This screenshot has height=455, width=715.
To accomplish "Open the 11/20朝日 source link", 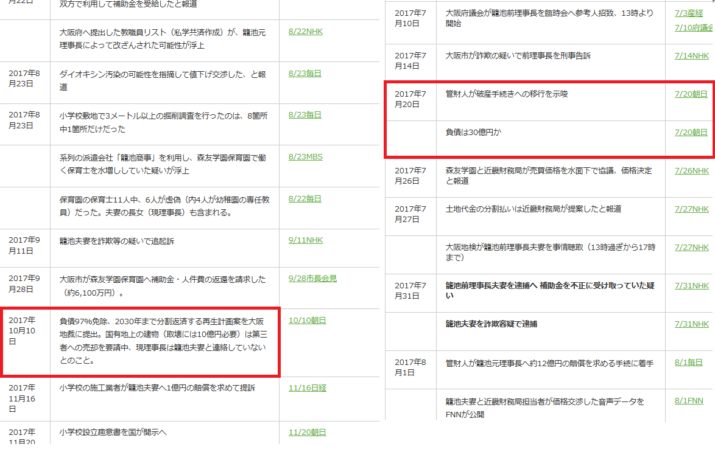I will (x=307, y=432).
